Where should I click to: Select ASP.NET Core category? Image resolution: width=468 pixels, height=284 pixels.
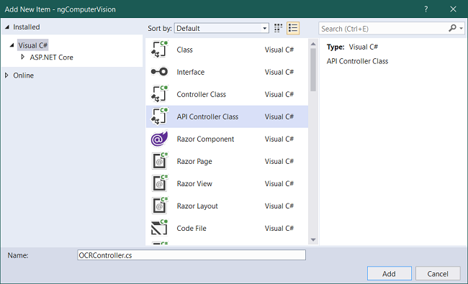(x=51, y=58)
